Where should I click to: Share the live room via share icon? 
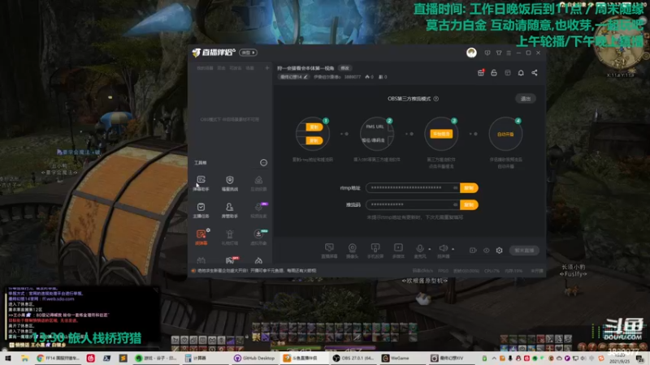(x=535, y=73)
